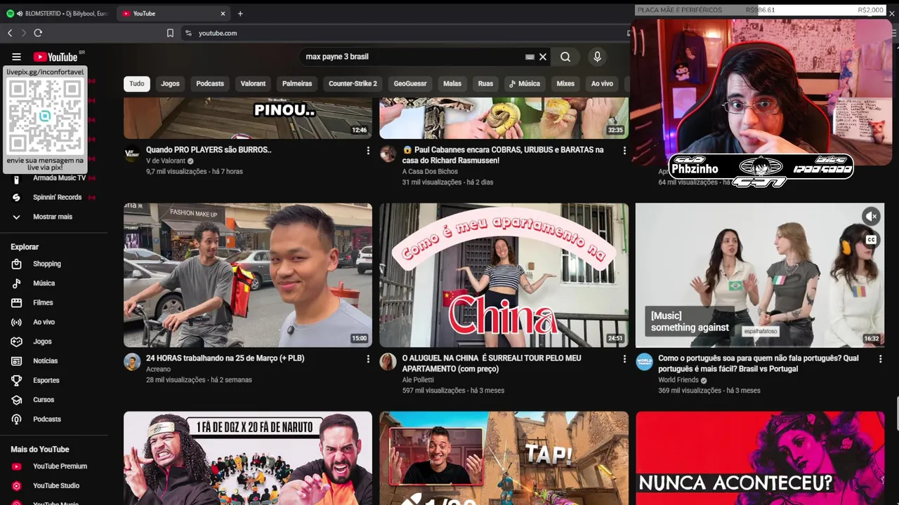Select the Ao vivo filter chip
The width and height of the screenshot is (899, 505).
pos(602,83)
